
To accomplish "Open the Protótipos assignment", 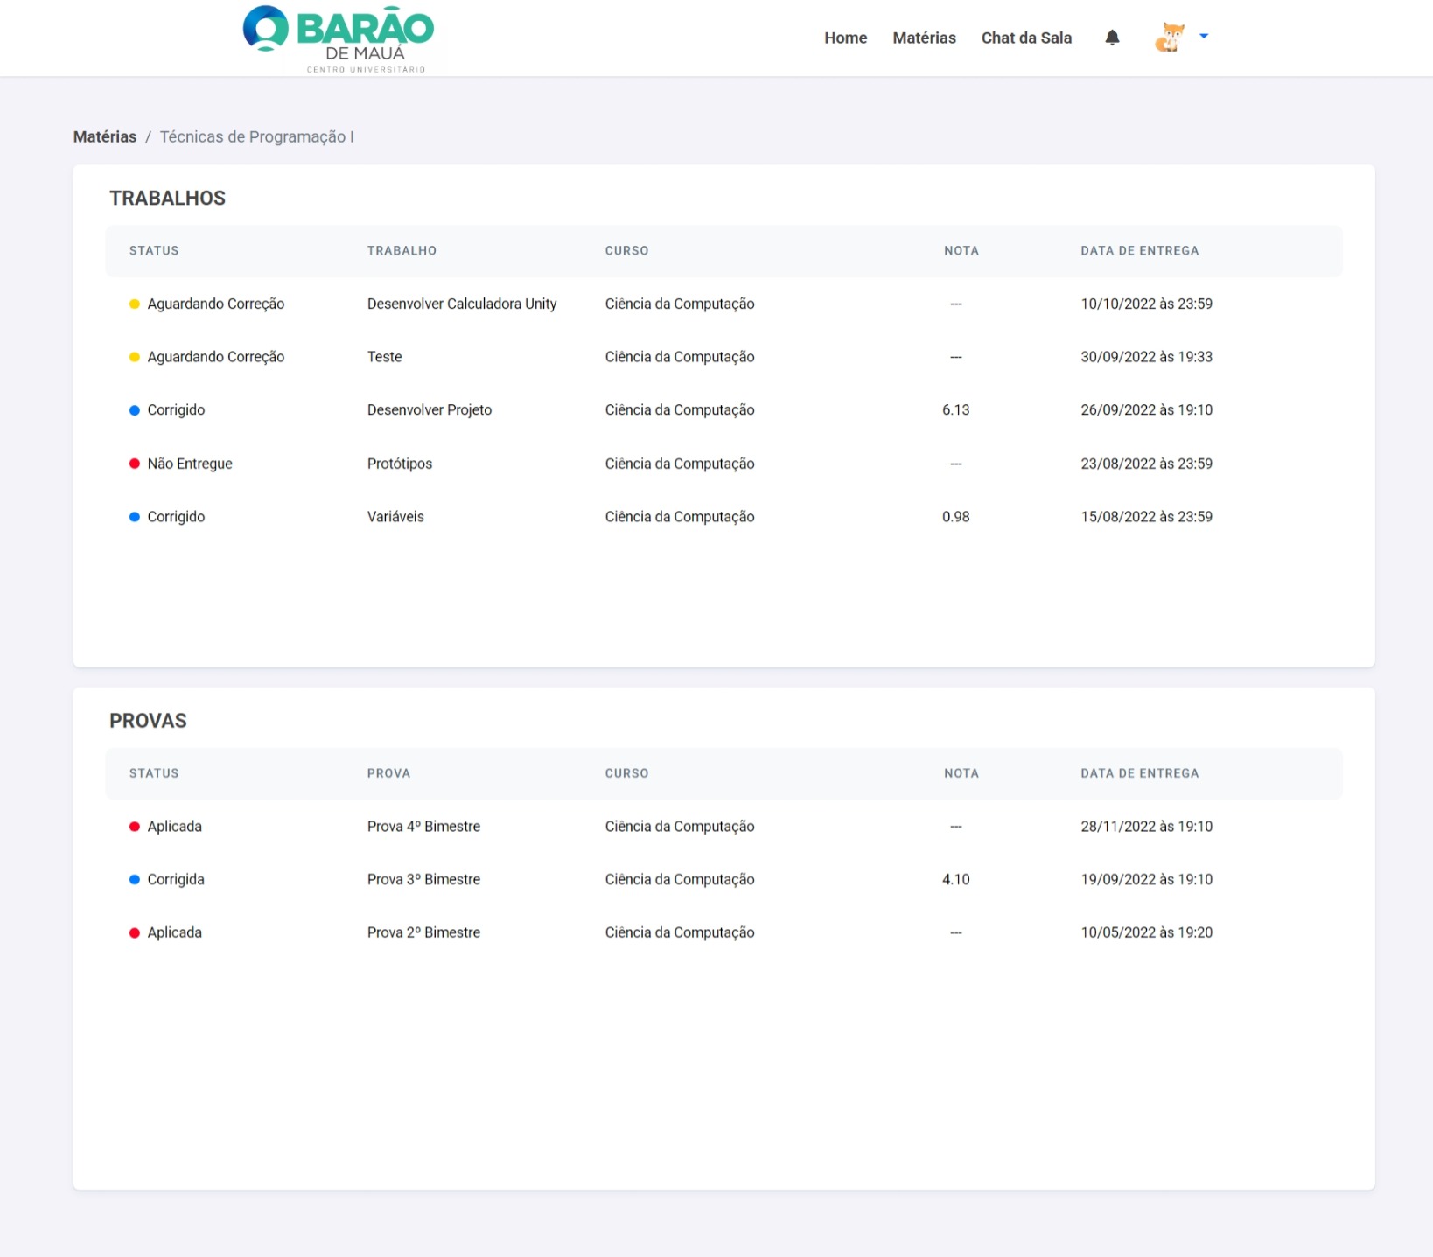I will [400, 464].
